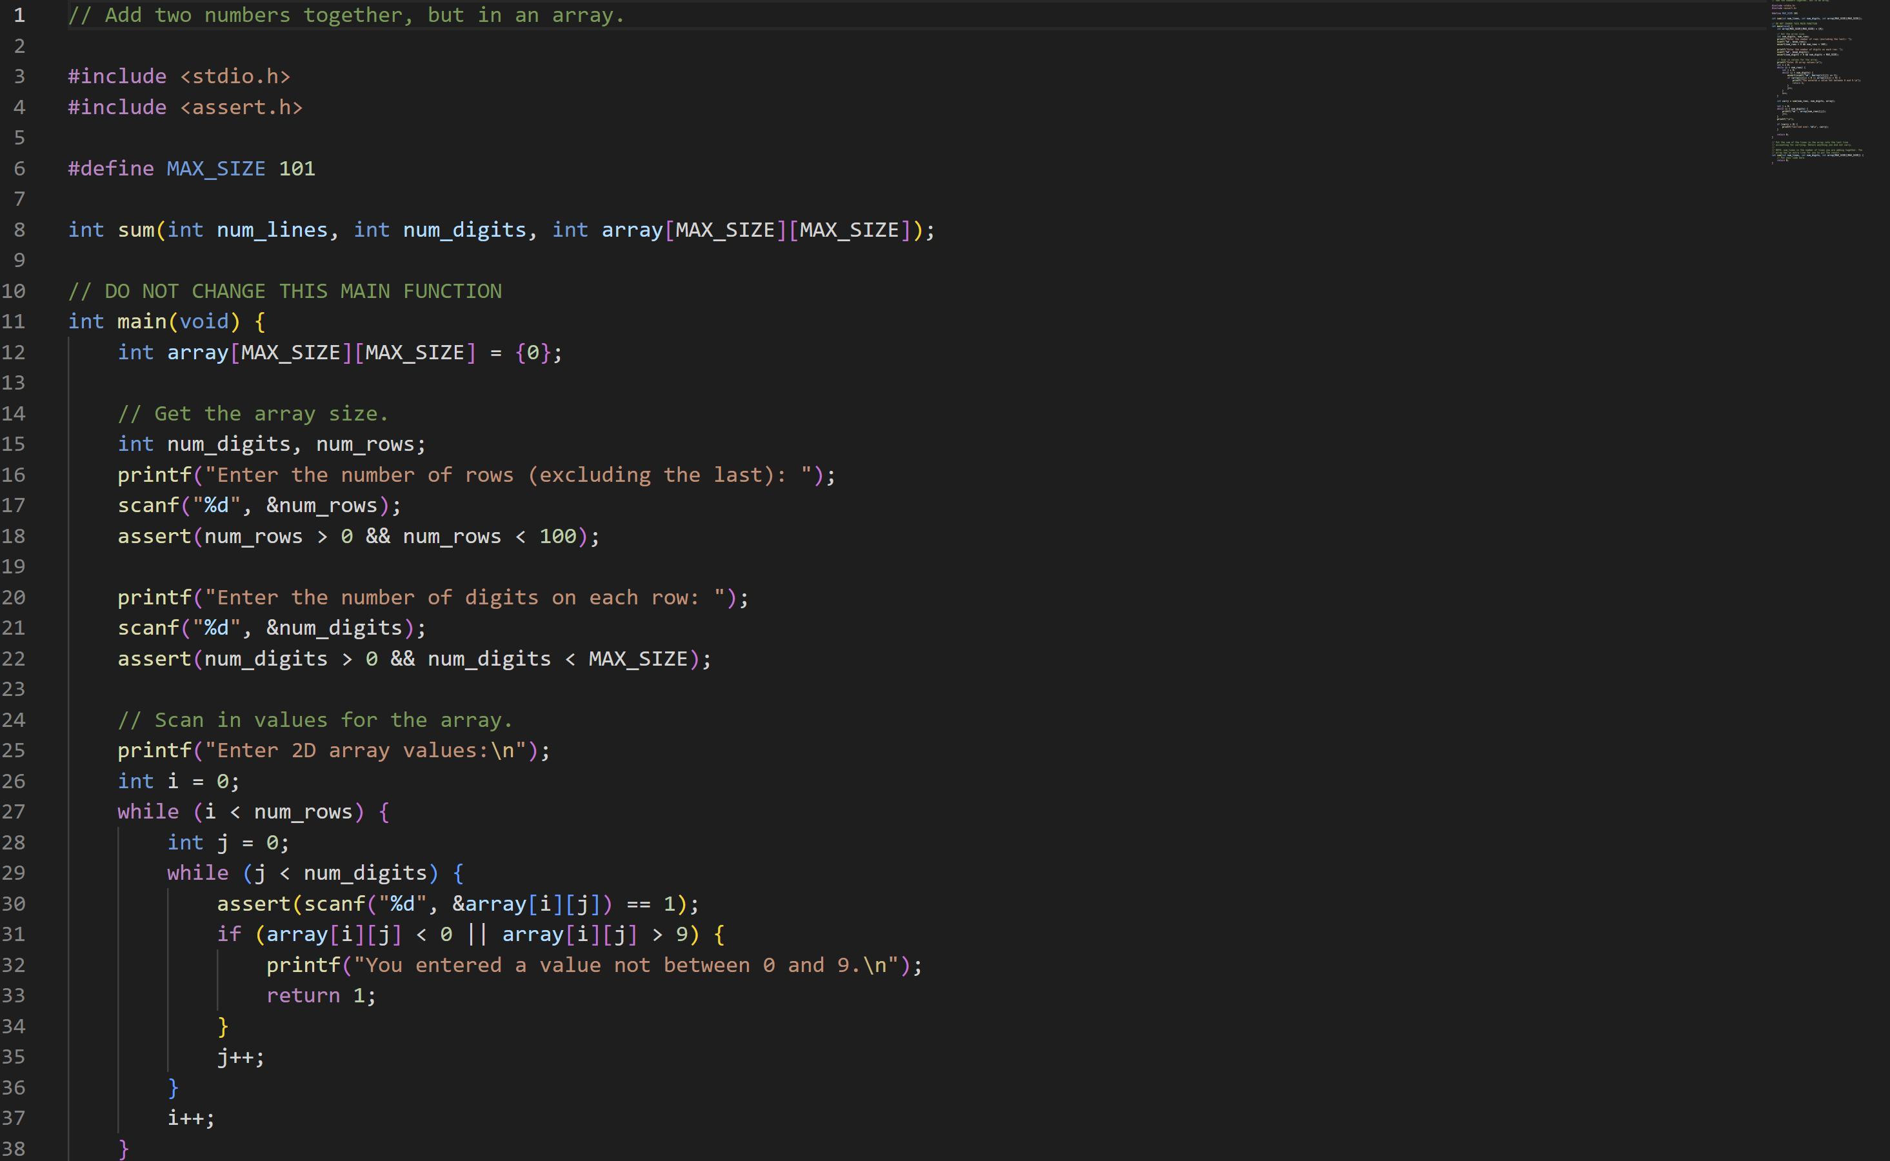The image size is (1890, 1161).
Task: Click the closing brace on line 36
Action: (x=174, y=1087)
